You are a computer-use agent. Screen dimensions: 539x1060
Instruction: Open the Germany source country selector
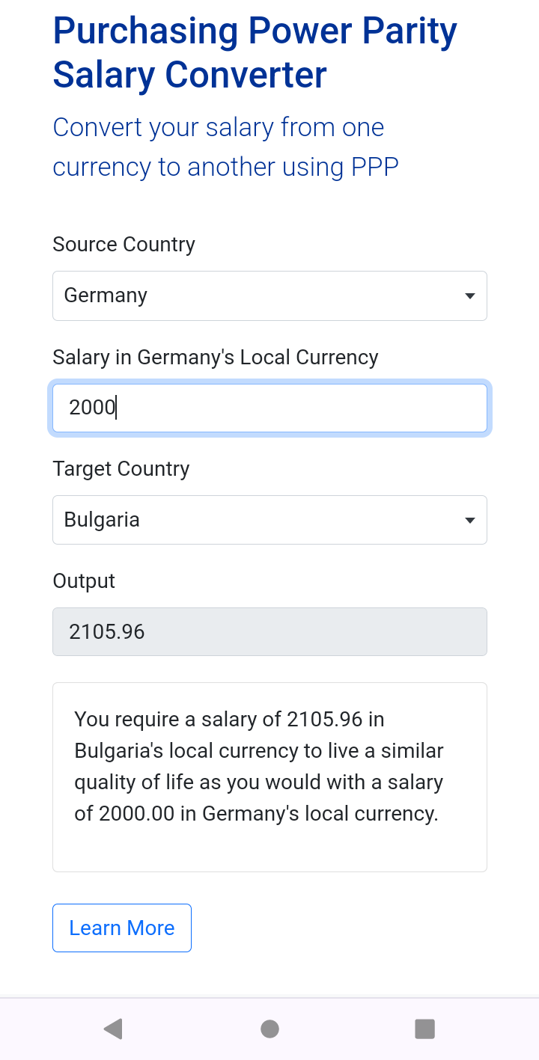pos(255,296)
